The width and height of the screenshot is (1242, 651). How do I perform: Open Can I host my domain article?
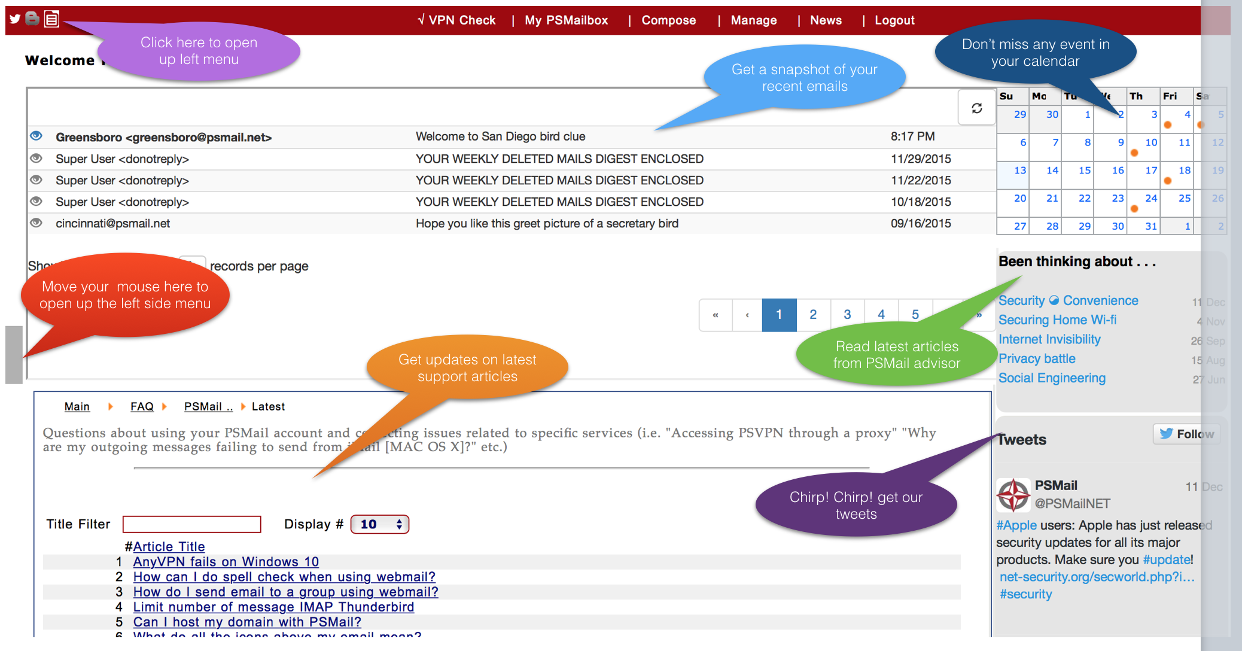[247, 622]
